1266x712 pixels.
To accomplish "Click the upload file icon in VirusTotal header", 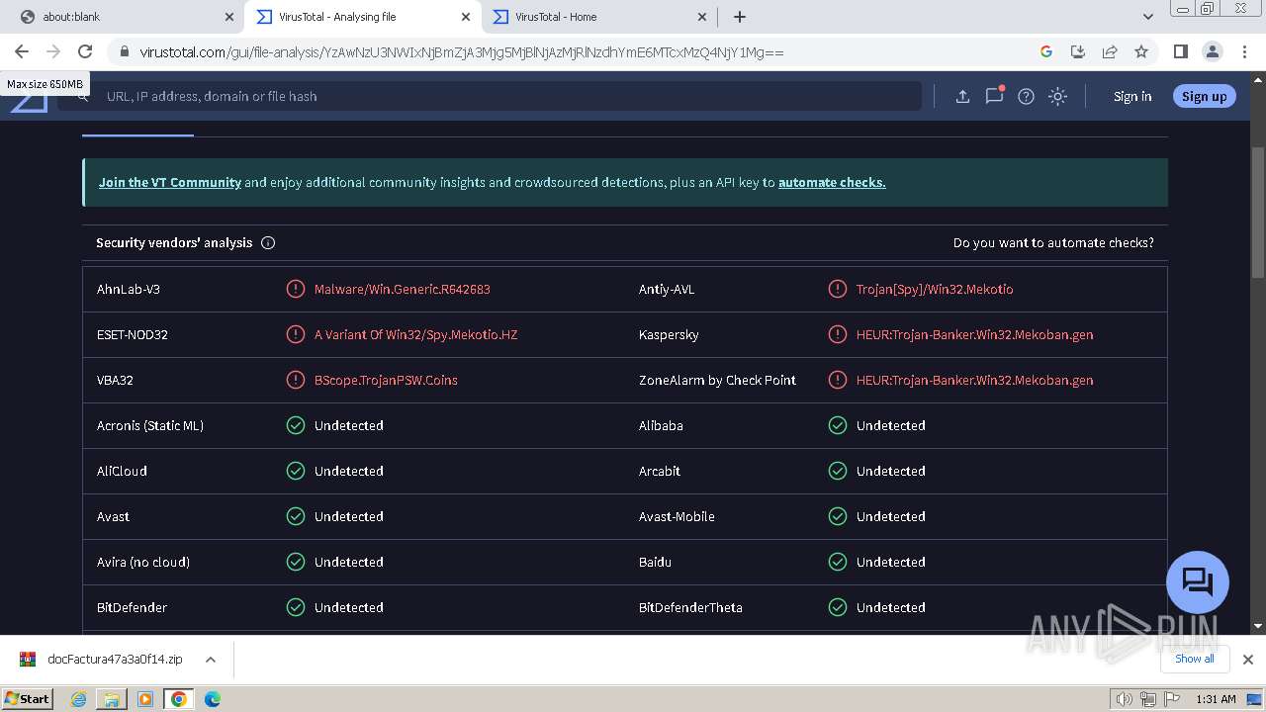I will (962, 96).
